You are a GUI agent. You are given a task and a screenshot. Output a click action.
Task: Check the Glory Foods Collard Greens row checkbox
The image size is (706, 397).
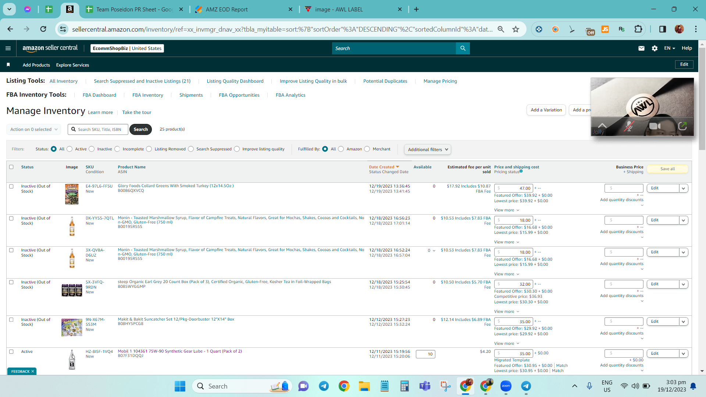[x=11, y=186]
